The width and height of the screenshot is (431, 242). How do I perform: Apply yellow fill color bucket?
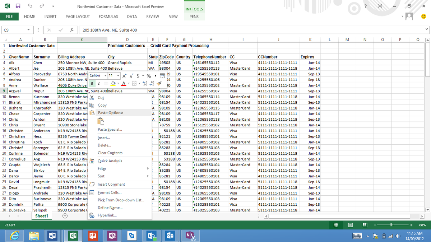(x=112, y=83)
